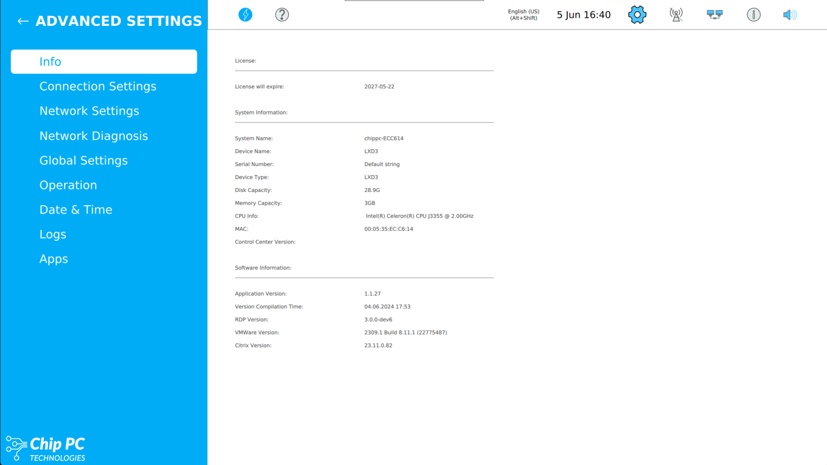Select the Info menu item
Image resolution: width=827 pixels, height=465 pixels.
click(104, 61)
